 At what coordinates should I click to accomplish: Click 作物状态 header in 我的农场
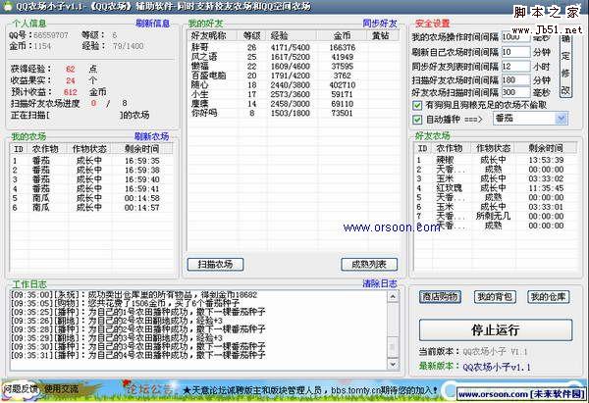point(89,149)
